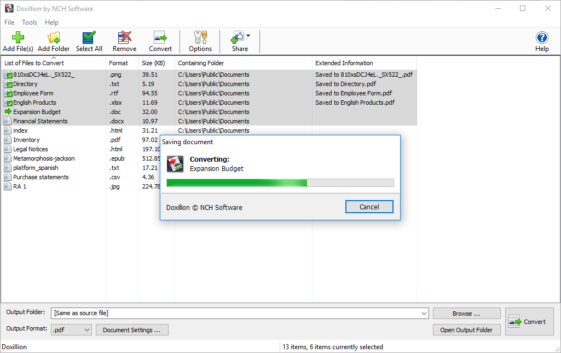Image resolution: width=561 pixels, height=353 pixels.
Task: Click the .csv format cell
Action: 115,177
